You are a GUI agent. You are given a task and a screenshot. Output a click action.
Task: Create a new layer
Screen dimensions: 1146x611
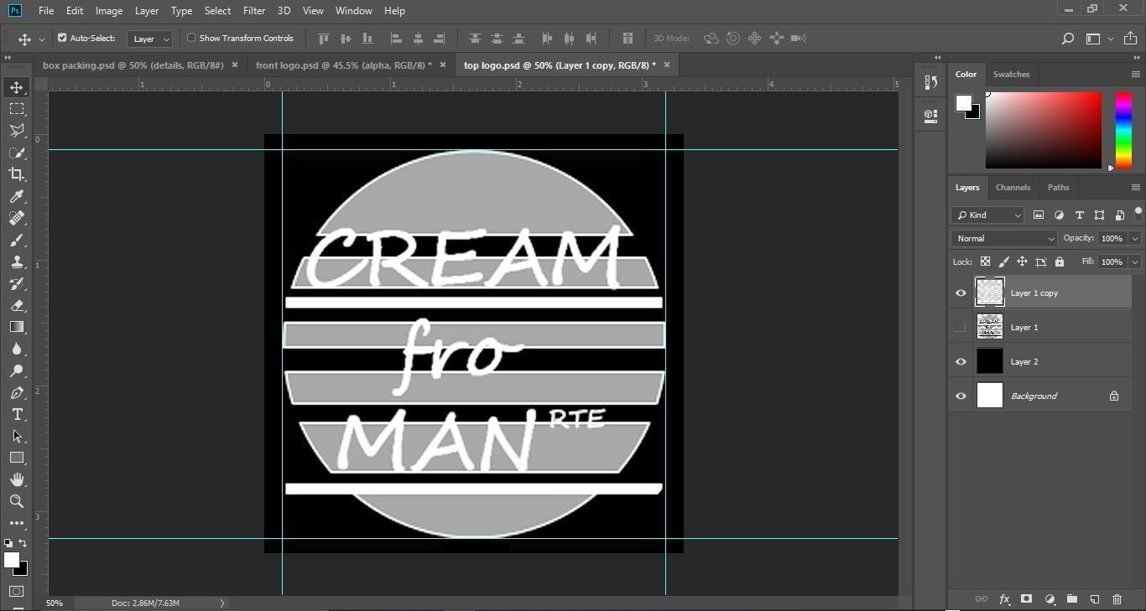tap(1095, 599)
